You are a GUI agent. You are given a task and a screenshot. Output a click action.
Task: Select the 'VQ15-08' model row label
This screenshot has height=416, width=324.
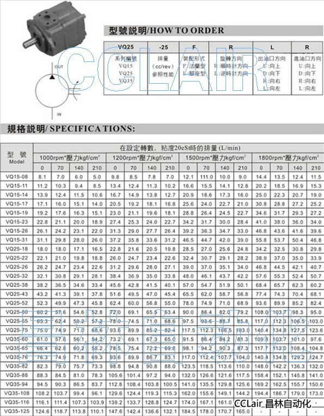tap(17, 177)
